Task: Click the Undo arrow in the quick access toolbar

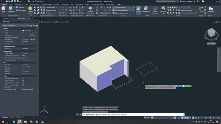Action: (x=21, y=1)
